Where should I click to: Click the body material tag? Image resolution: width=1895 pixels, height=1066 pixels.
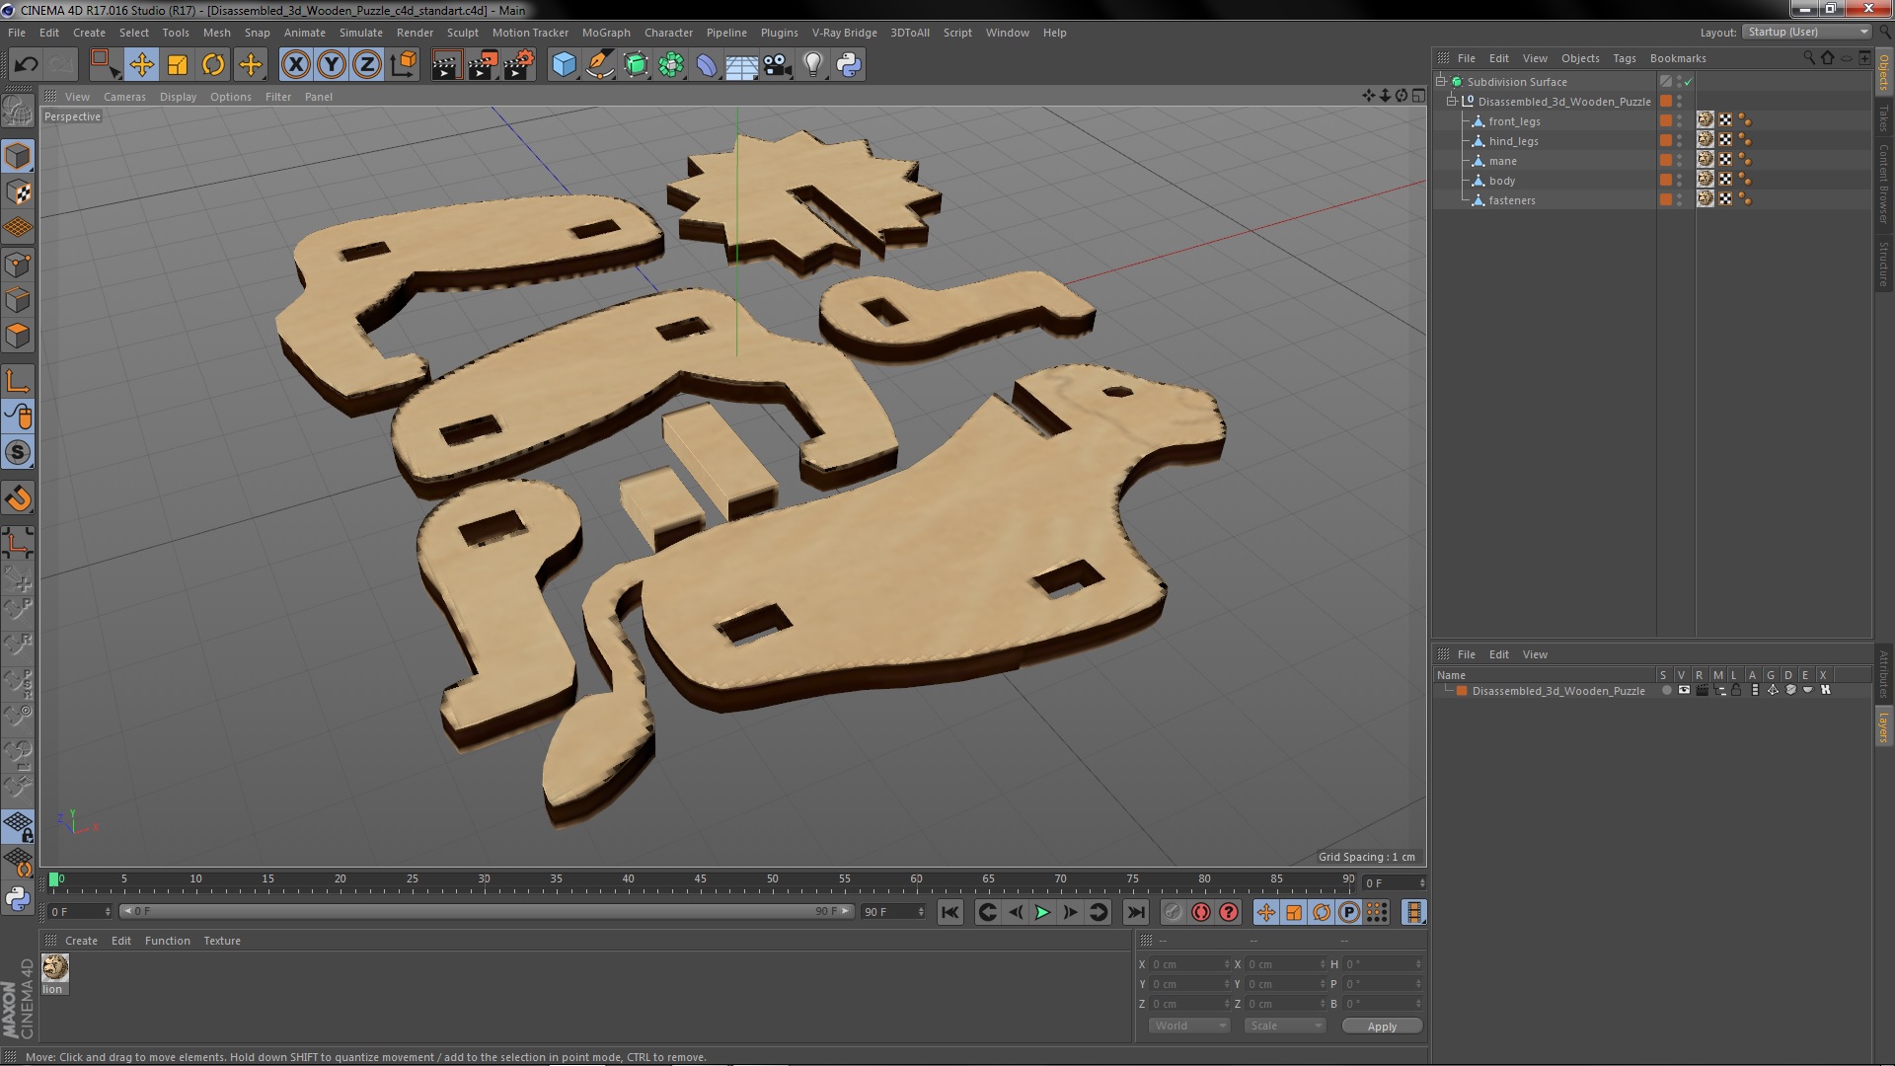1705,180
